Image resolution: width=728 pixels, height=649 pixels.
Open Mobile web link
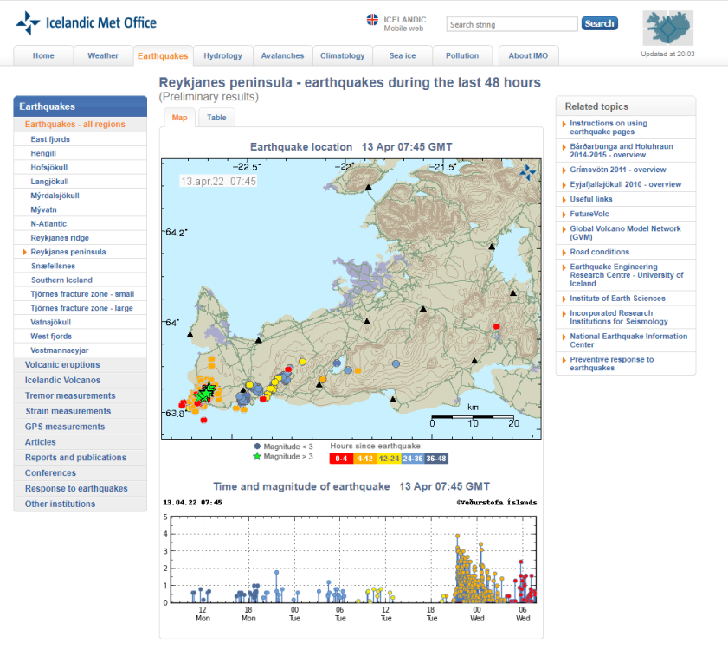(403, 29)
